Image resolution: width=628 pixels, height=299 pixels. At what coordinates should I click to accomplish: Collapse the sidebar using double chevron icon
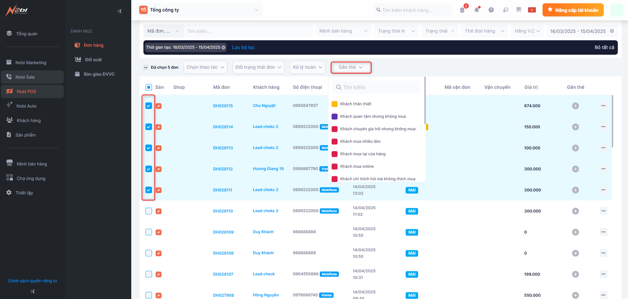coord(119,11)
